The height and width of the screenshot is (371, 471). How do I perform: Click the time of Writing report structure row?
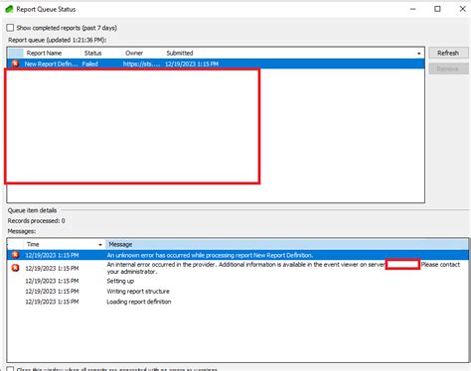pos(52,292)
